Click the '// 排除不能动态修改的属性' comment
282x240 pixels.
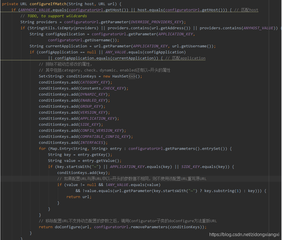(66, 64)
